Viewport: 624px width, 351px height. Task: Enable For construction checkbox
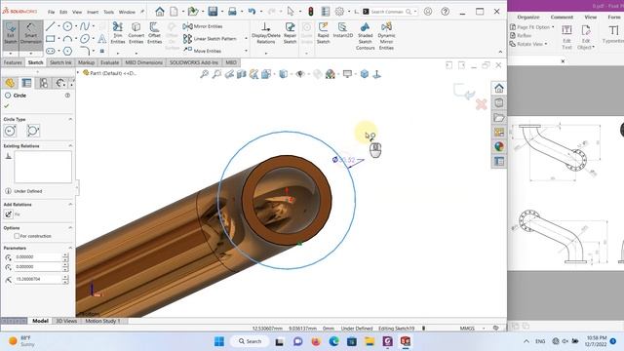(x=17, y=236)
